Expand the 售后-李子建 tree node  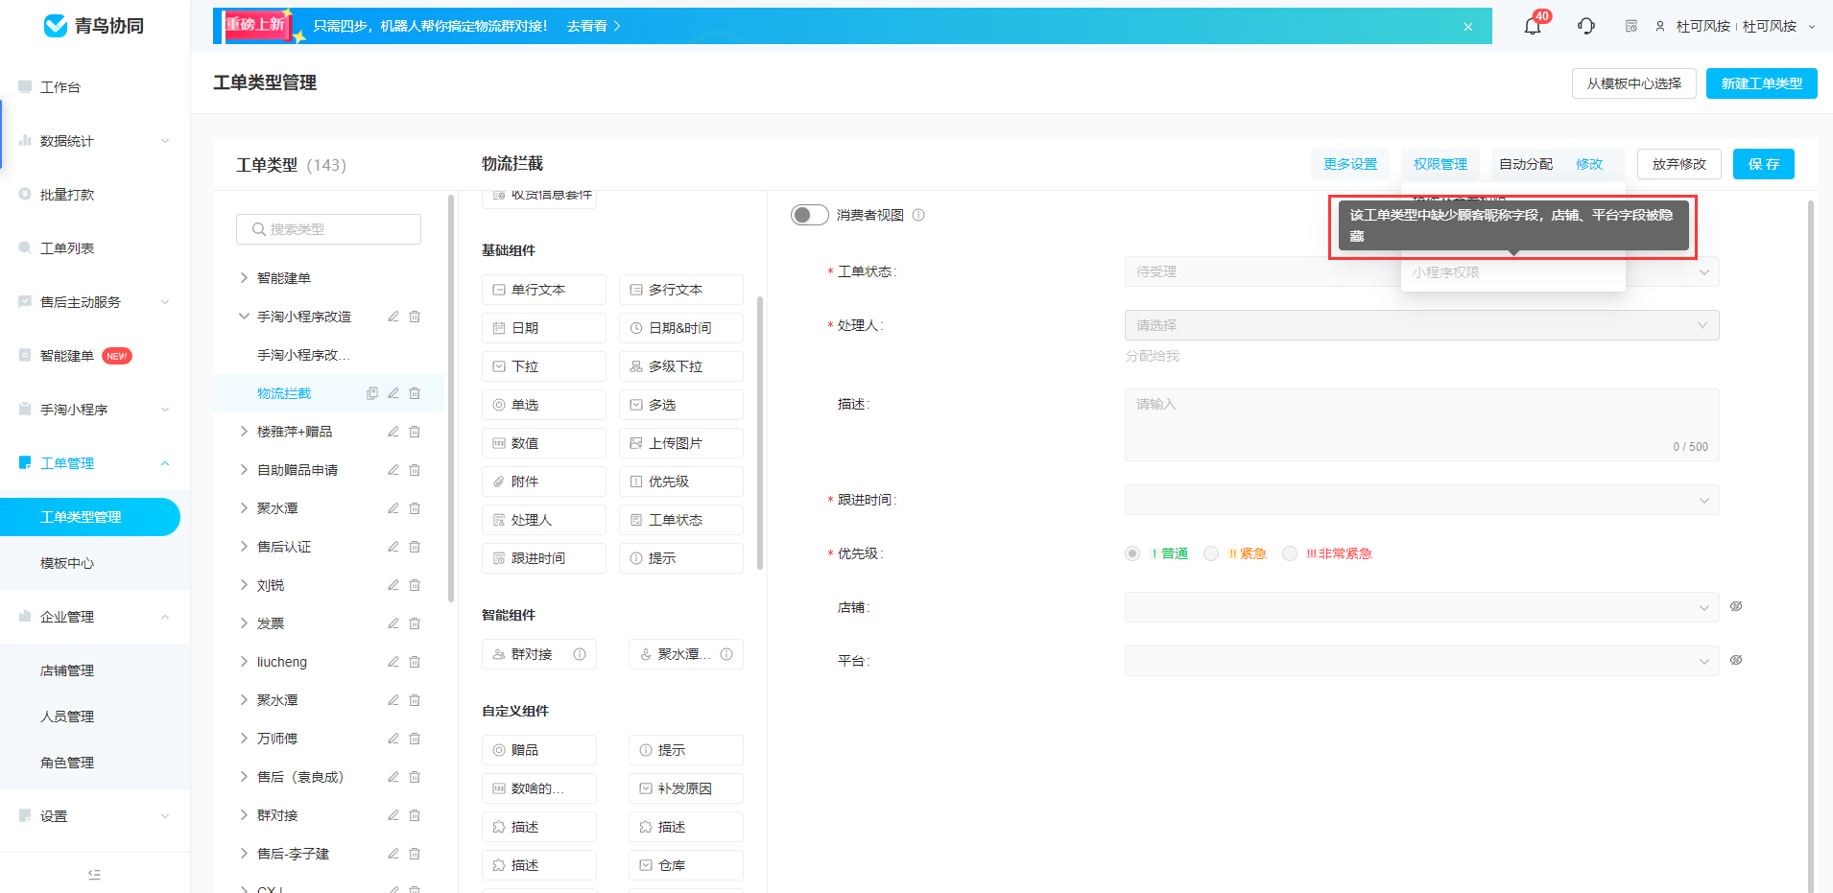click(244, 854)
